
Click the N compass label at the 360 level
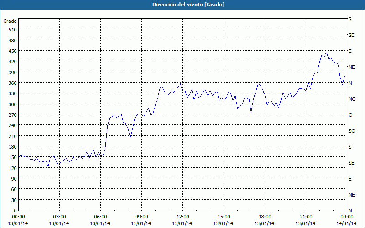click(x=350, y=83)
